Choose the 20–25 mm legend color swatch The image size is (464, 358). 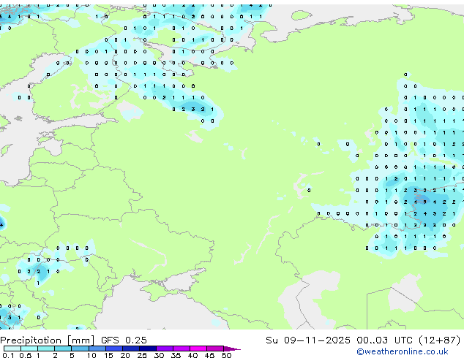(131, 349)
